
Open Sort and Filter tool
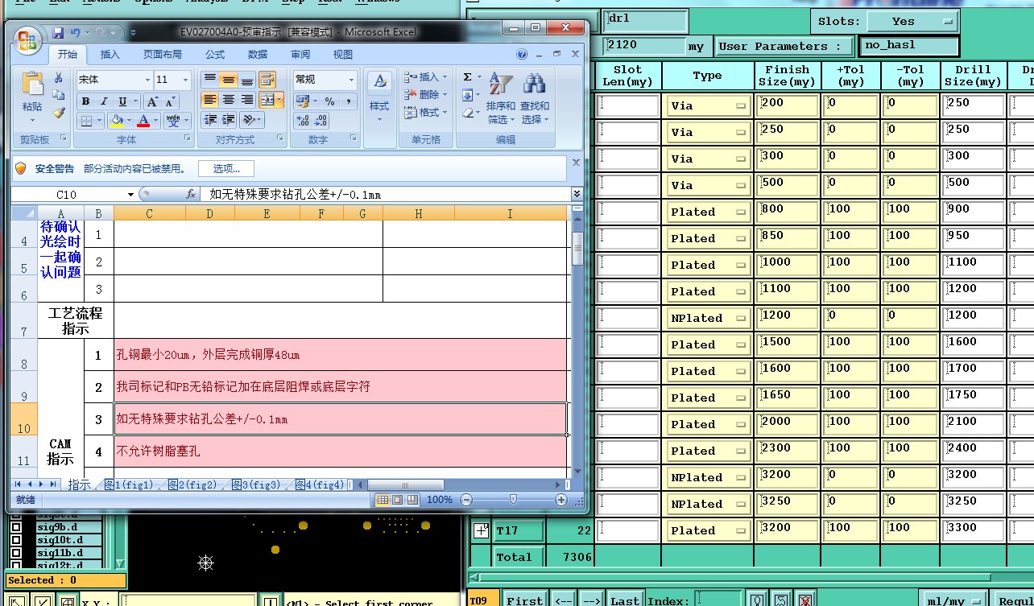click(502, 97)
